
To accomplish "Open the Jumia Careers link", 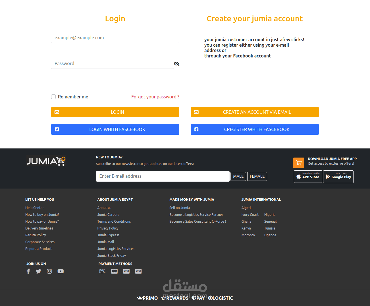I will [x=108, y=215].
